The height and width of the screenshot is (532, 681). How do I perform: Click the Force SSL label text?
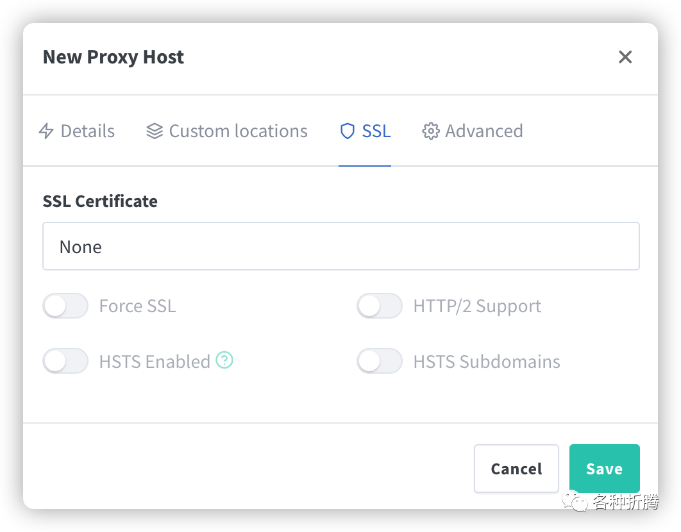138,306
